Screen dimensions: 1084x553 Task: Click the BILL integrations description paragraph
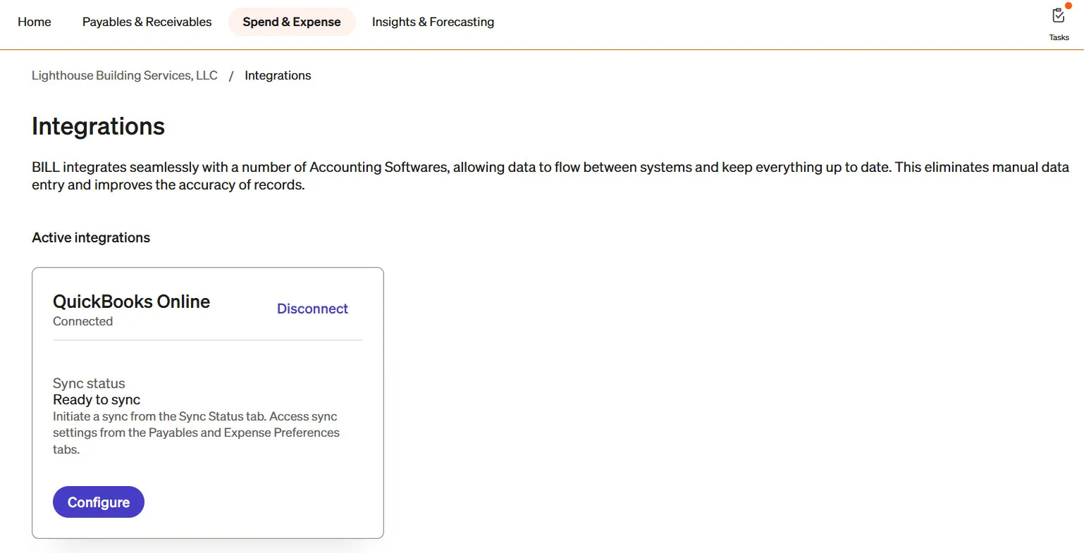(x=550, y=176)
